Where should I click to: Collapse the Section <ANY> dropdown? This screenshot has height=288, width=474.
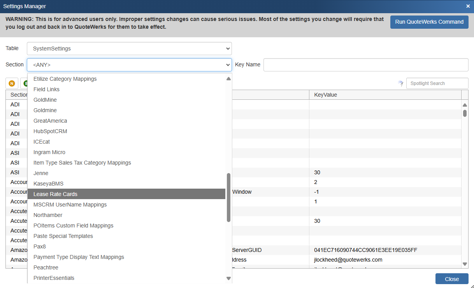[x=129, y=65]
